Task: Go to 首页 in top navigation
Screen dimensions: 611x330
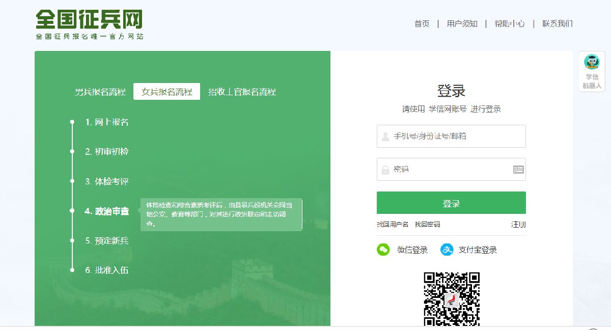Action: (422, 24)
